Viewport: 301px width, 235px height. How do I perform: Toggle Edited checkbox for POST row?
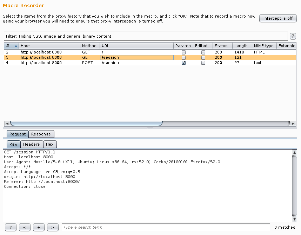[203, 63]
